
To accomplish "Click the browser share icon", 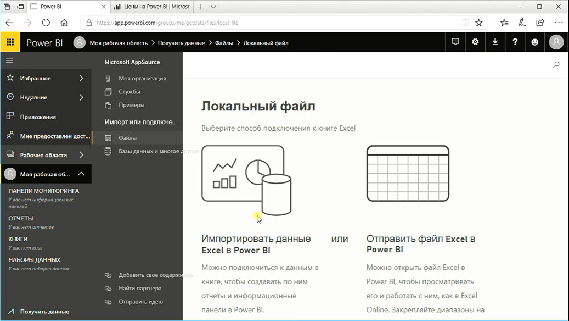I will (x=540, y=23).
